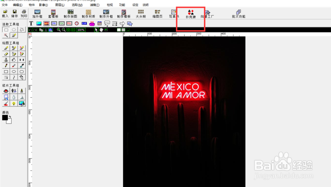Image resolution: width=331 pixels, height=187 pixels.
Task: Select the red-eye removal tool
Action: [x=6, y=91]
